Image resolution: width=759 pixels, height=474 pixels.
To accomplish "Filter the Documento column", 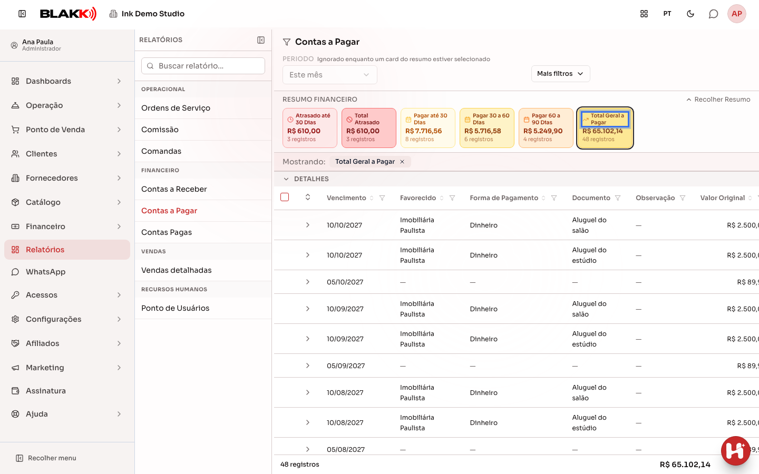I will click(618, 198).
